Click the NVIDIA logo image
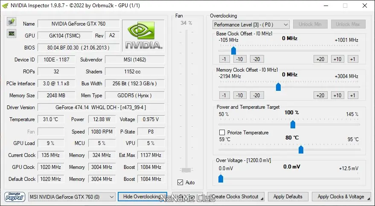Screen dimensions: 375x206 point(143,35)
